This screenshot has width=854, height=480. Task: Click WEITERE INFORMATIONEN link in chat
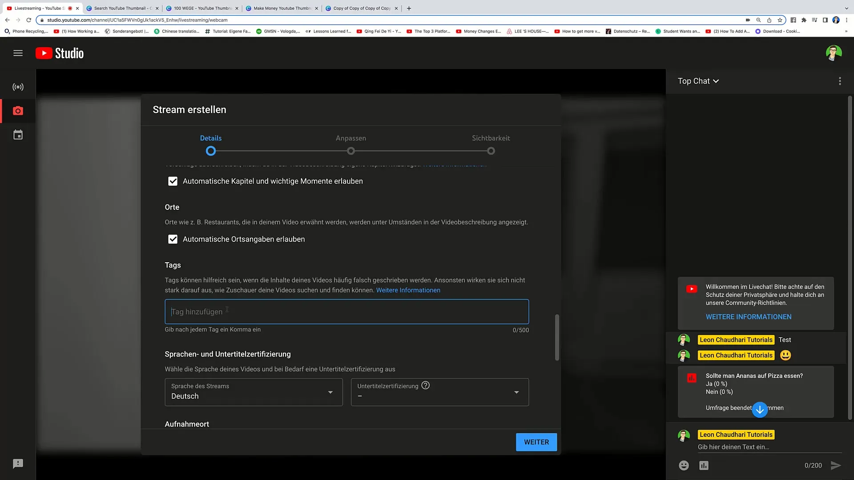coord(749,316)
